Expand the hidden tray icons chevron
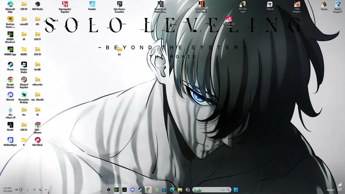The width and height of the screenshot is (345, 194). point(46,190)
